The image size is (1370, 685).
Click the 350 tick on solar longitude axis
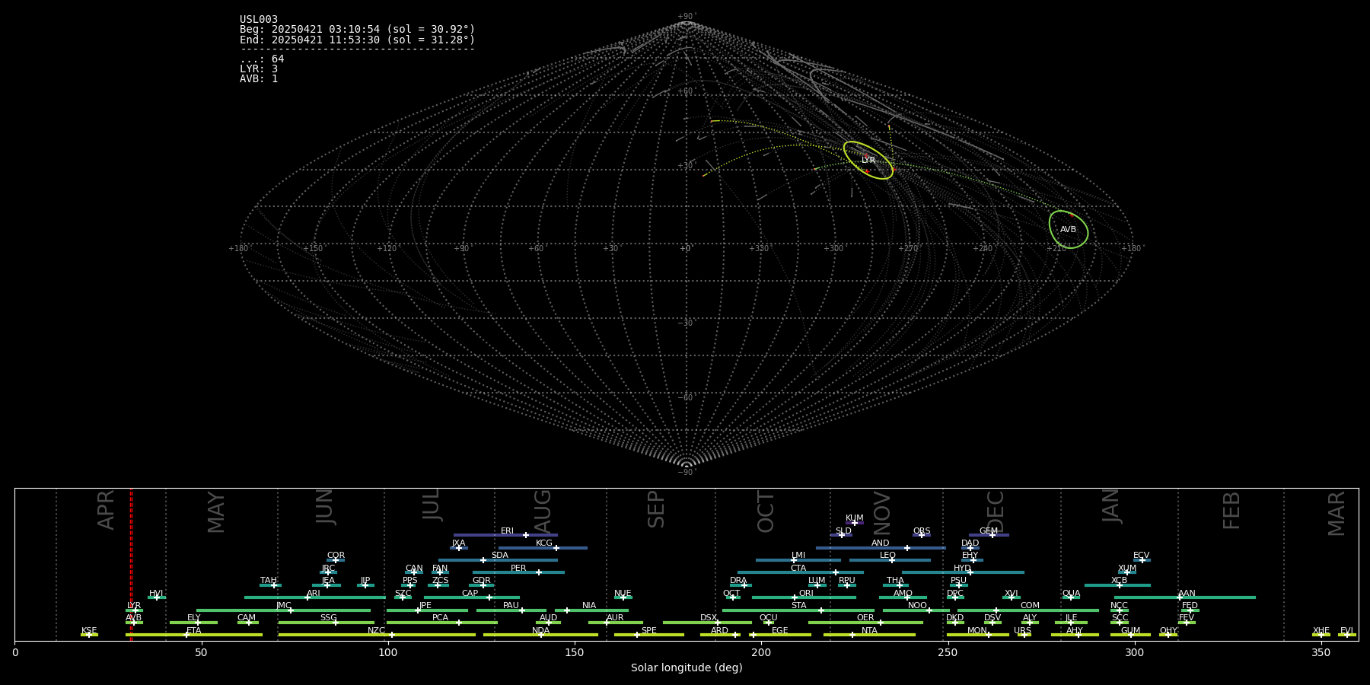[x=1321, y=653]
